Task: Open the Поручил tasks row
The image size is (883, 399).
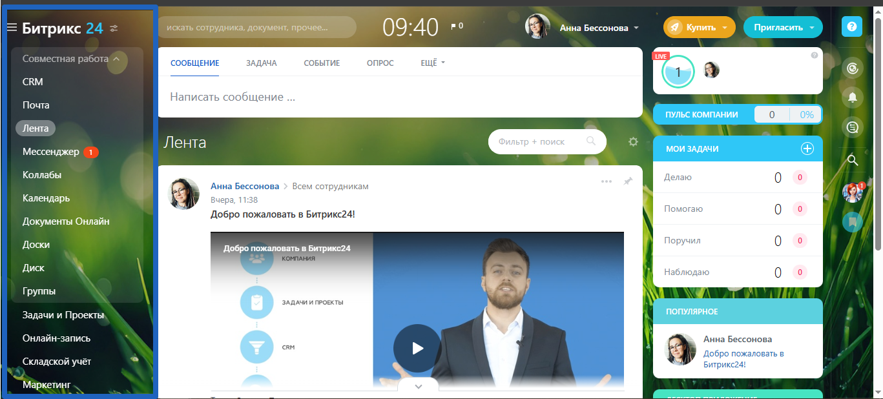Action: tap(738, 240)
